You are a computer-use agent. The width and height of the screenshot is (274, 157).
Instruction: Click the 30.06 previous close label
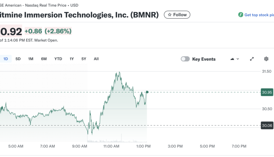click(267, 126)
